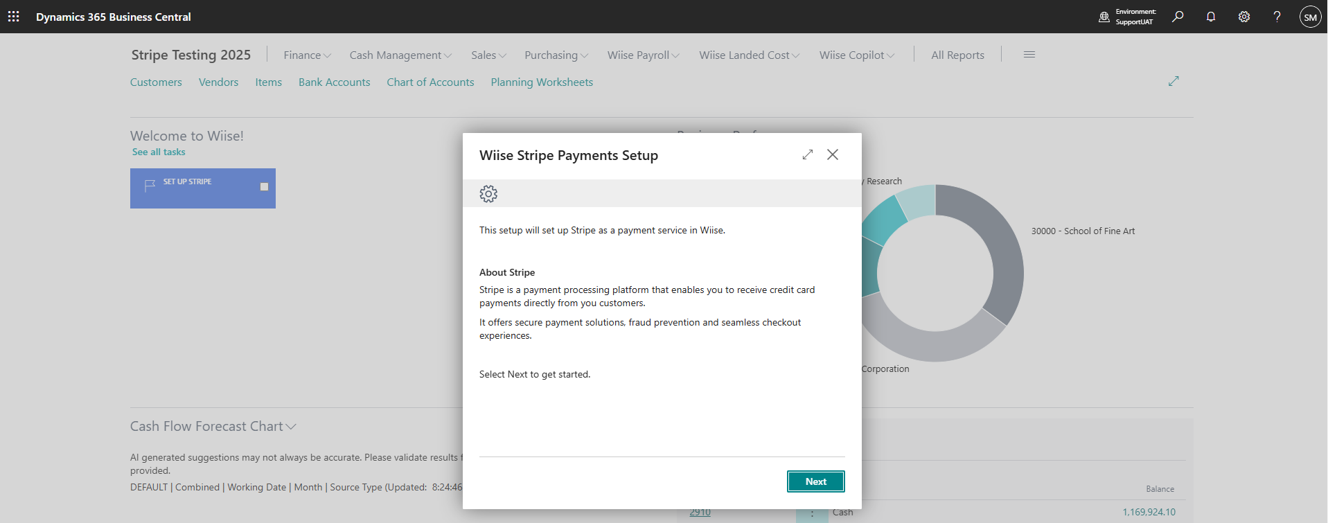The image size is (1328, 523).
Task: Click the Source Type chart option
Action: [x=355, y=487]
